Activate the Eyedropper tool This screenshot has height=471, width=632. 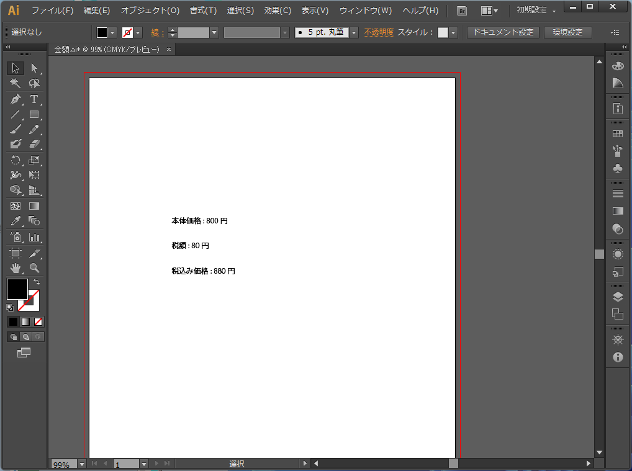[16, 221]
